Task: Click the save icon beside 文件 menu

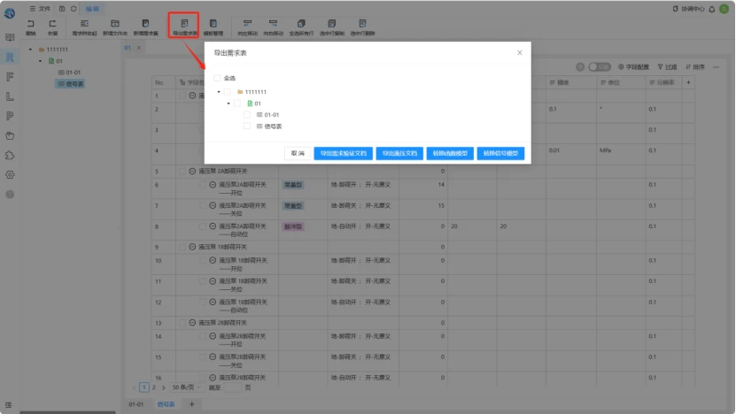Action: coord(61,9)
